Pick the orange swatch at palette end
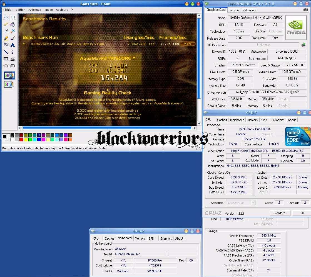 [x=70, y=139]
